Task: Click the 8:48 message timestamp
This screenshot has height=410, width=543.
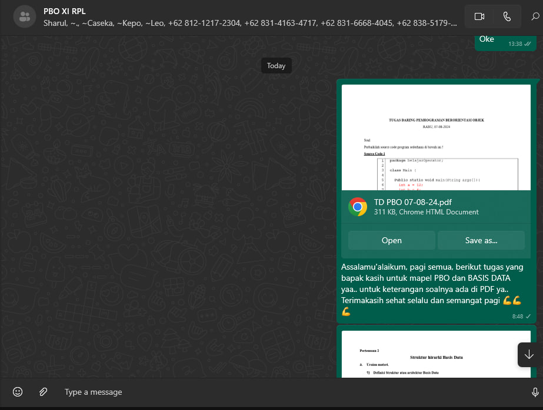Action: 518,317
